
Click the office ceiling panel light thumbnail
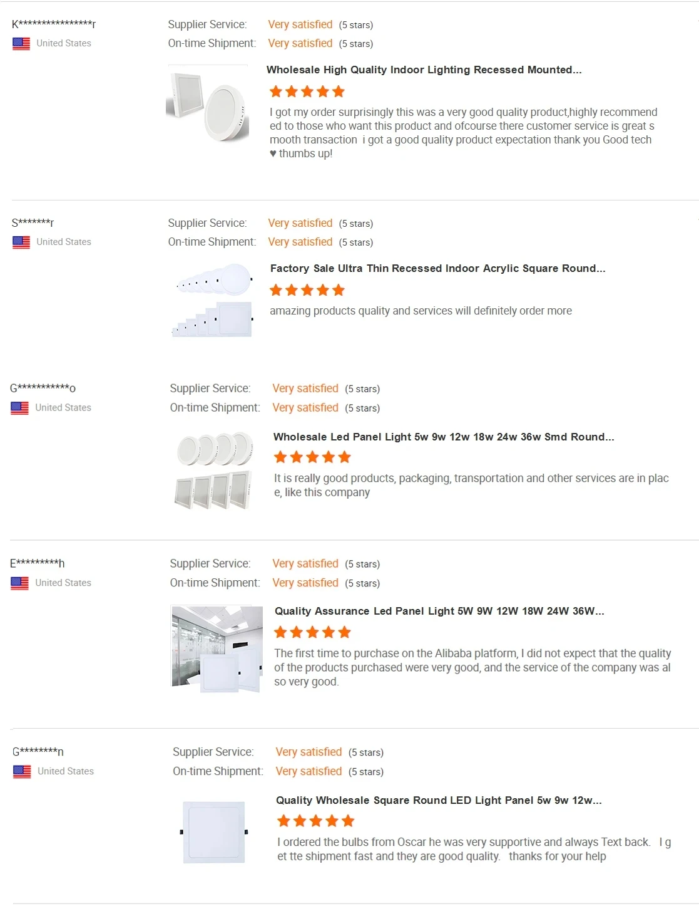pos(217,648)
